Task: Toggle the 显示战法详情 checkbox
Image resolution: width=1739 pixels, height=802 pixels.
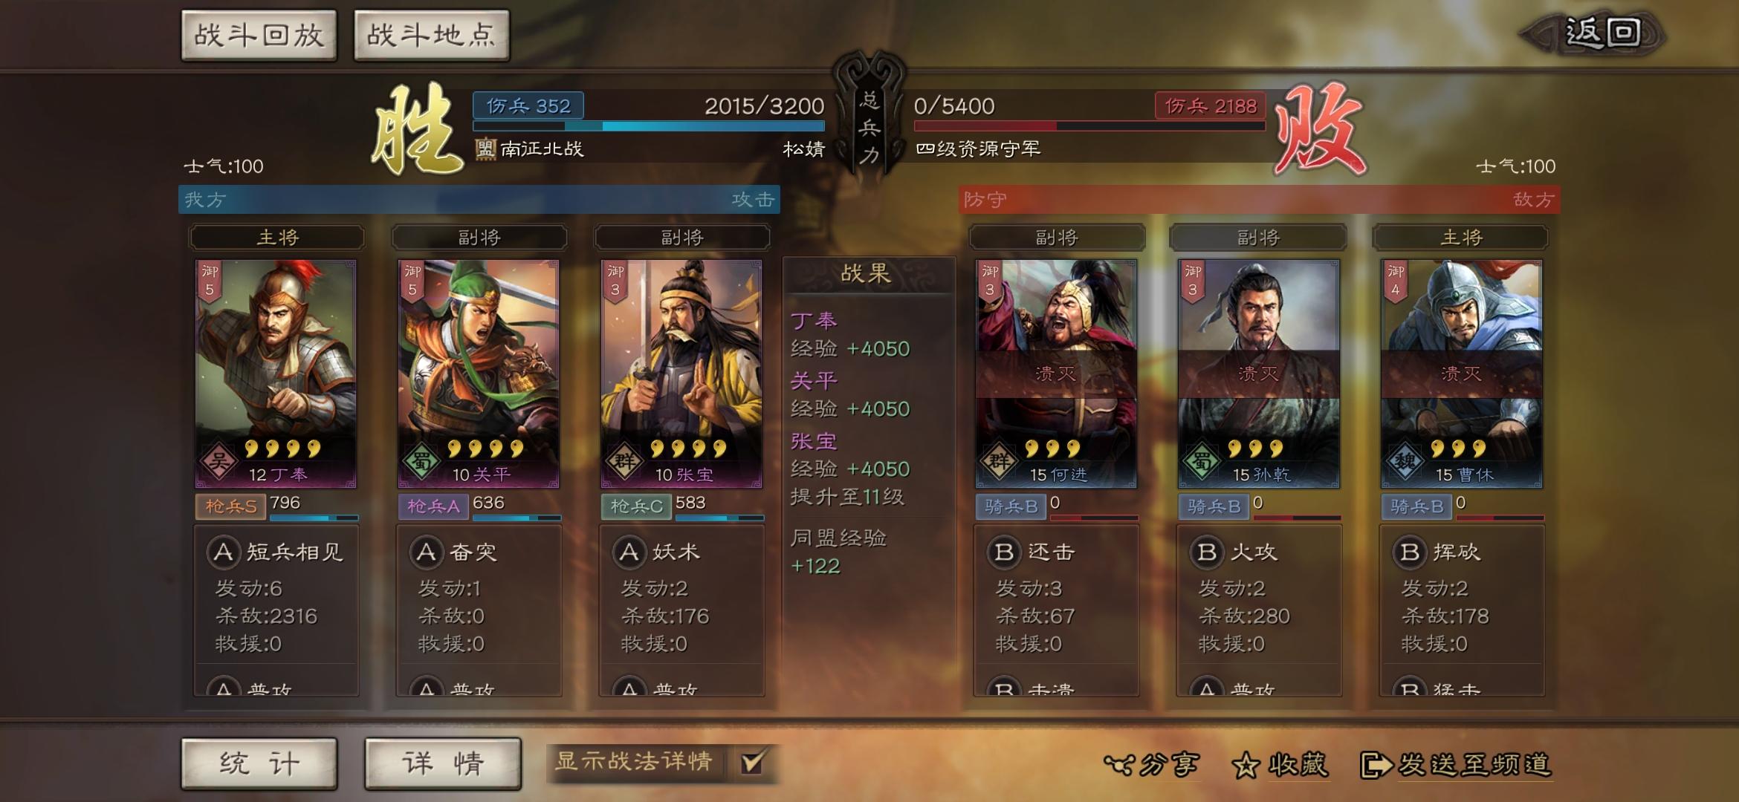Action: pos(752,762)
